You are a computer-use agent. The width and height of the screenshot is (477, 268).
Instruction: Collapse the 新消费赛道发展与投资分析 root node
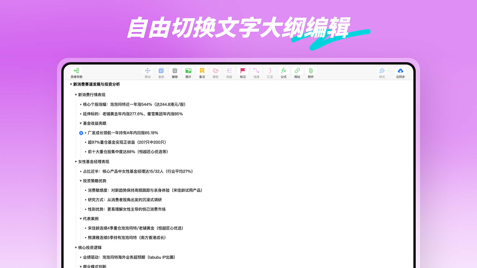[71, 84]
